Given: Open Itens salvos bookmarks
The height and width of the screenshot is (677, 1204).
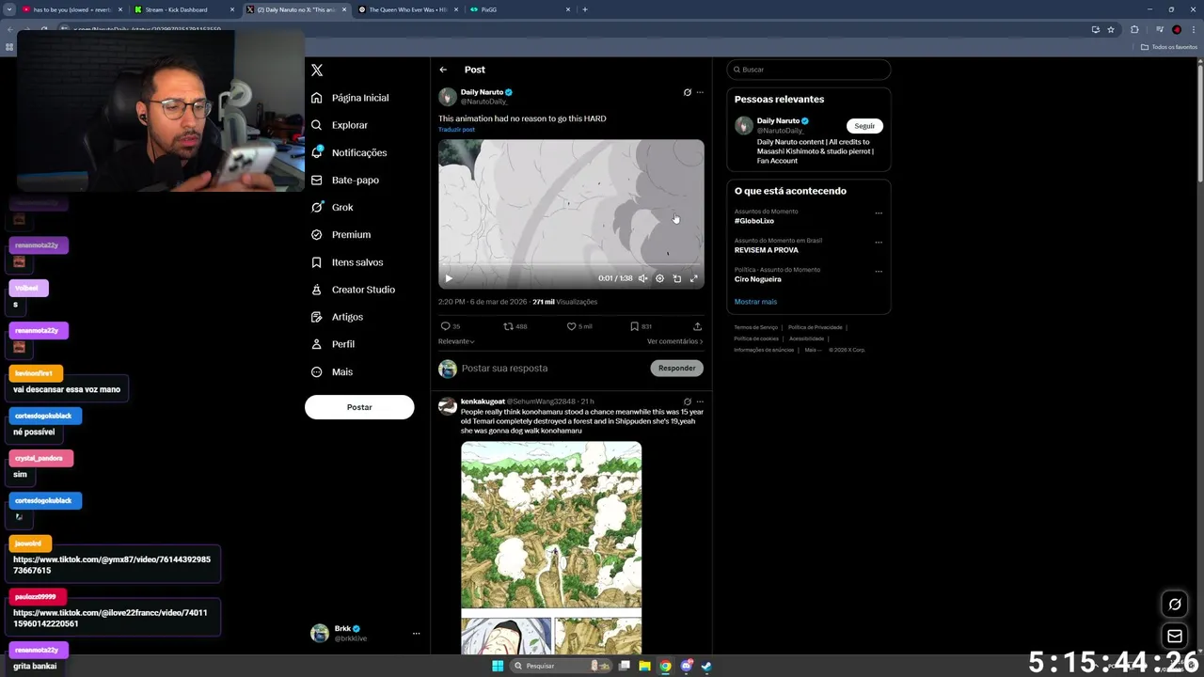Looking at the screenshot, I should 347,262.
